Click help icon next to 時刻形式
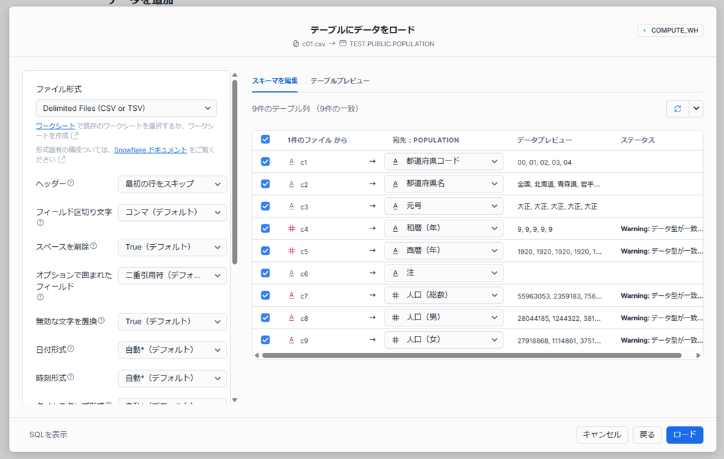 (71, 377)
